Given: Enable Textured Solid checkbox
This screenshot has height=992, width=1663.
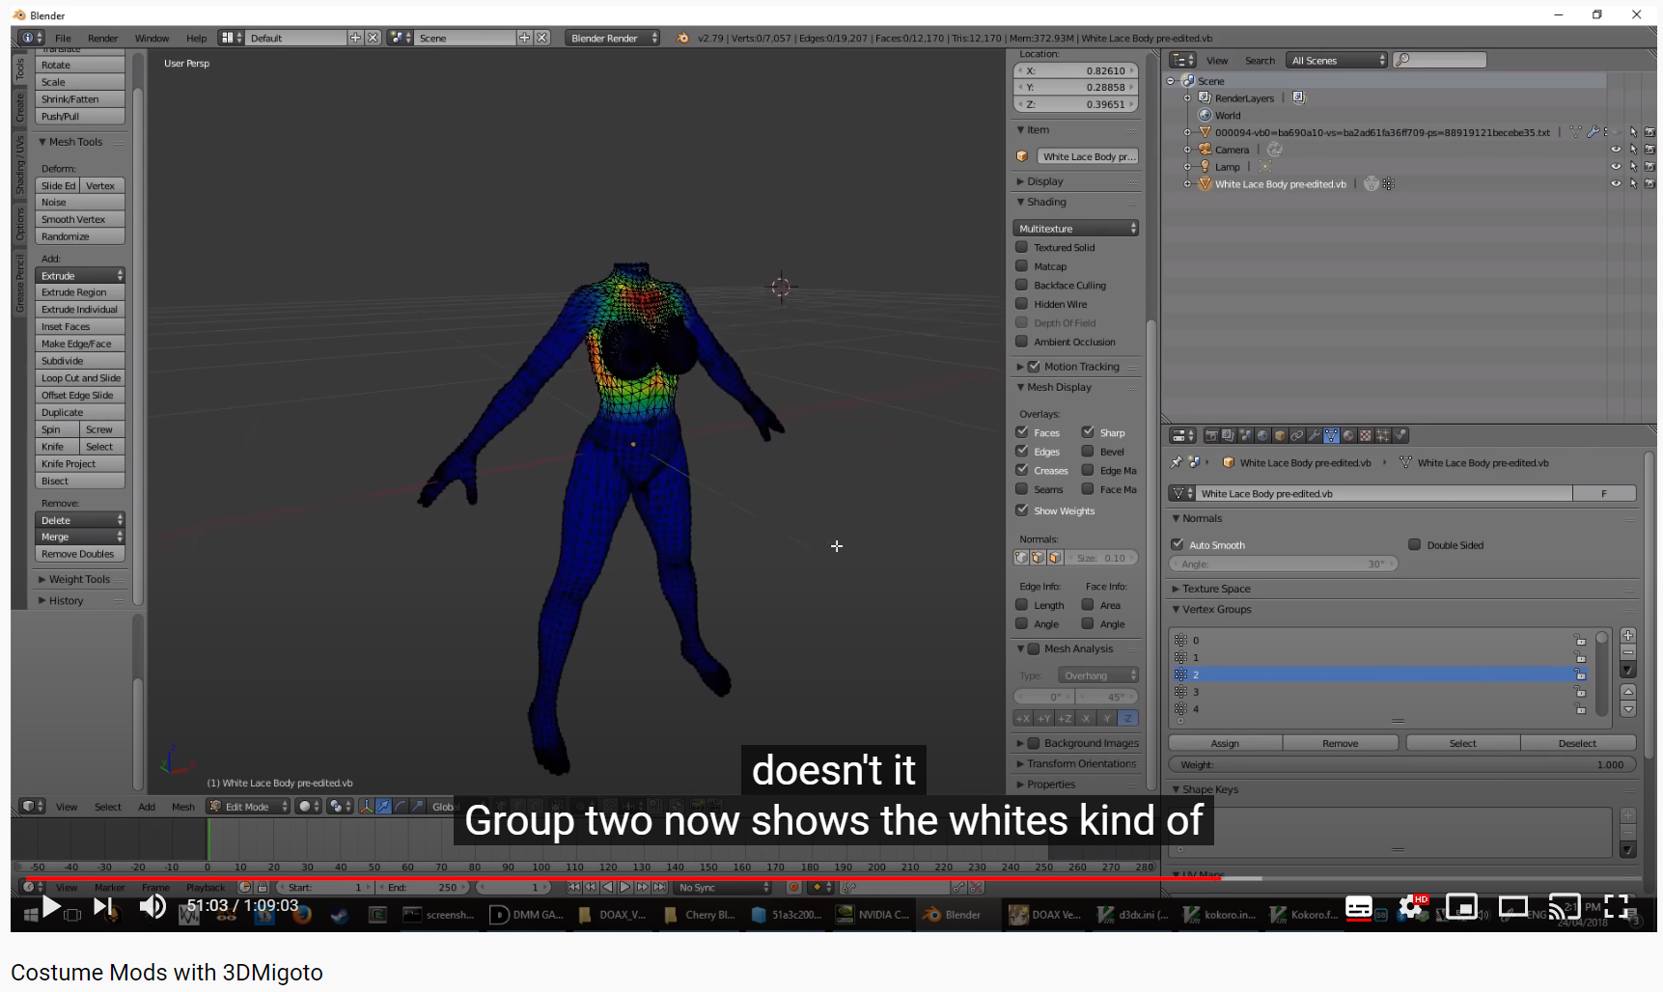Looking at the screenshot, I should (x=1021, y=247).
